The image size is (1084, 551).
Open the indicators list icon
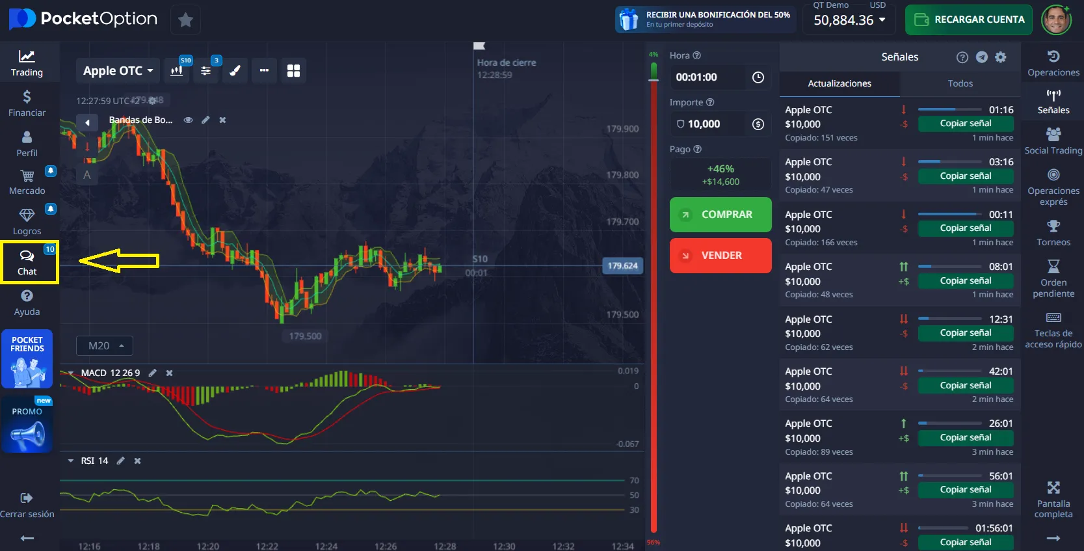pyautogui.click(x=205, y=70)
